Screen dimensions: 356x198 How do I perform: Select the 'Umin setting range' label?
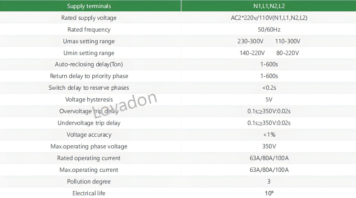pyautogui.click(x=89, y=53)
